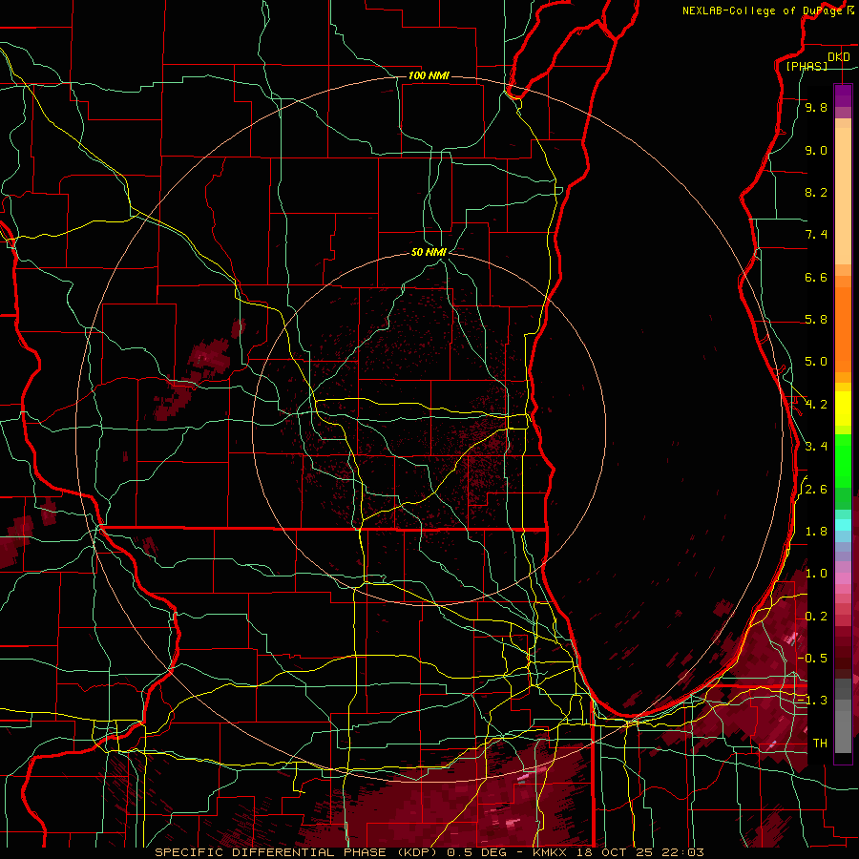Select the cyan color scale segment

(843, 524)
